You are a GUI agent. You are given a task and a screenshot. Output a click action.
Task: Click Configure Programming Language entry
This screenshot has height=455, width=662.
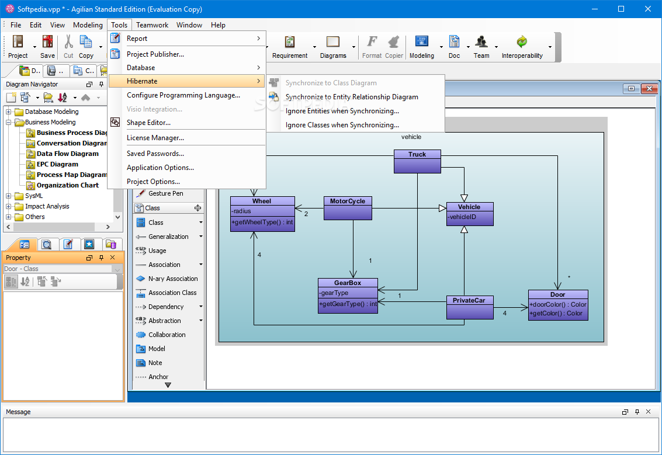tap(187, 95)
